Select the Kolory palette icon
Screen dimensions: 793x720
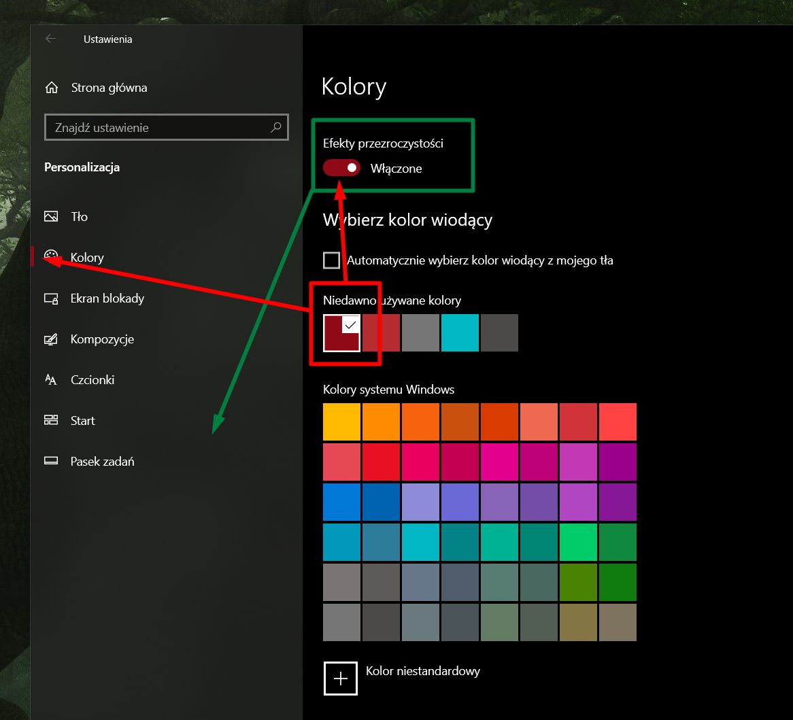pos(51,256)
